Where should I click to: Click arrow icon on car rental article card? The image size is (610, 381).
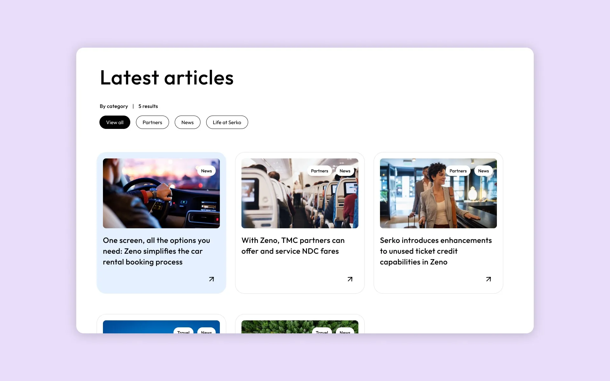[211, 279]
